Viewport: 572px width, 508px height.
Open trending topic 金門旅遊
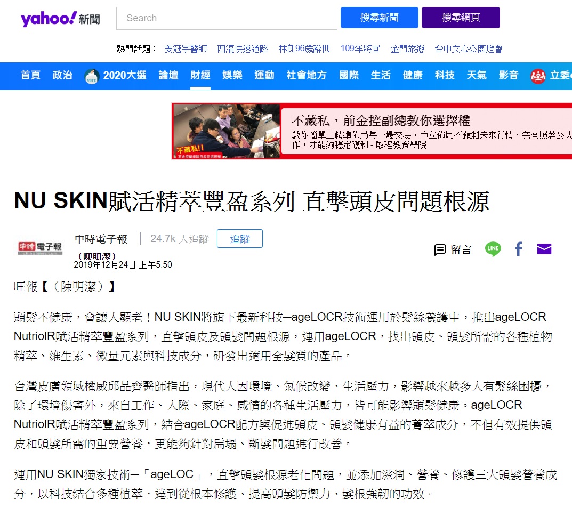coord(407,49)
